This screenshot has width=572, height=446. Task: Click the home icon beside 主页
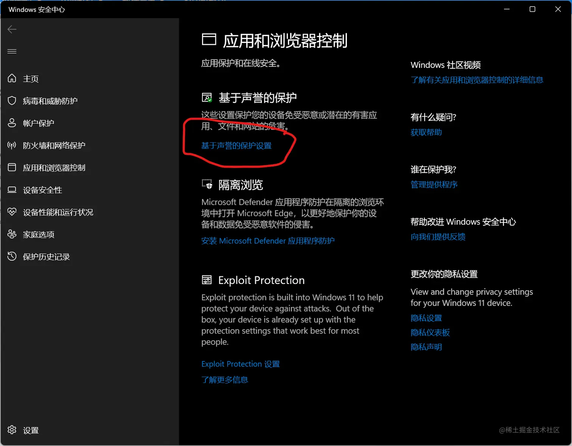click(12, 78)
